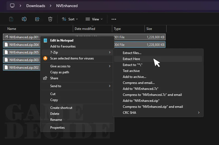Choose Scan selected items for viruses

tap(72, 58)
